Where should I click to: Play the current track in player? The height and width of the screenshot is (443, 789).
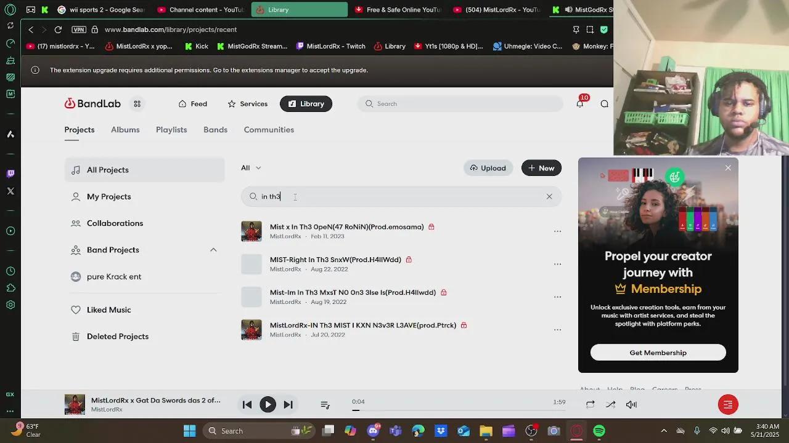268,404
